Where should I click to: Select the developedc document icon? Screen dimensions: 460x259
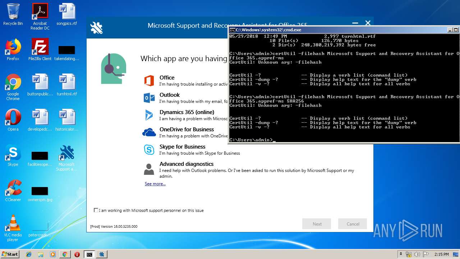click(40, 120)
